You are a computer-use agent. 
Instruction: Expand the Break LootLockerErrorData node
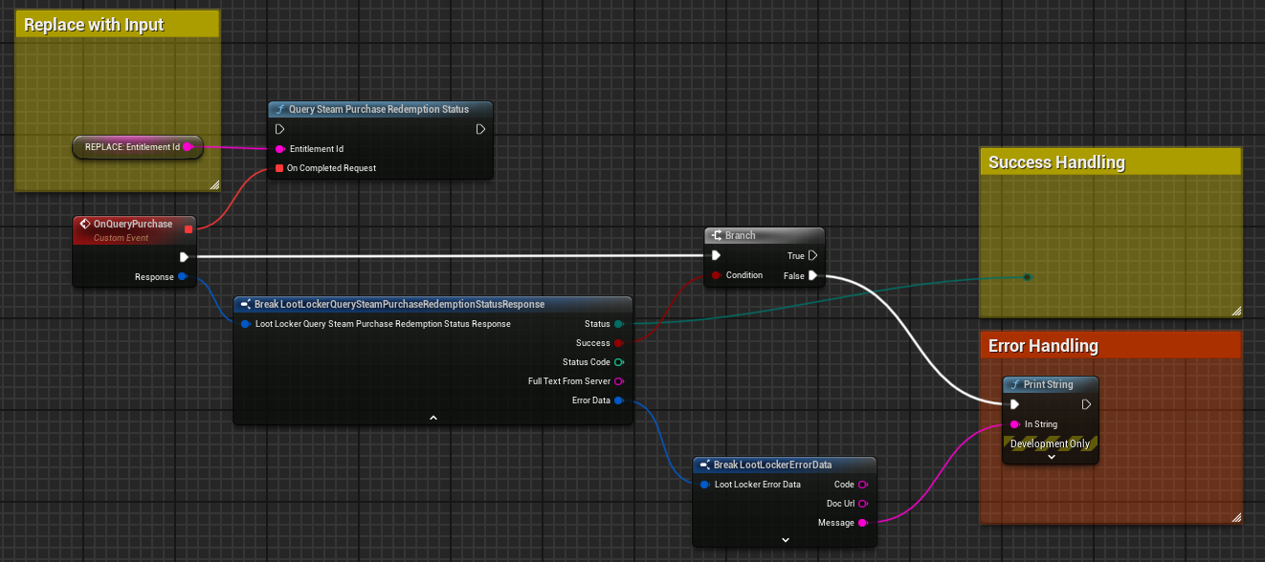[x=785, y=540]
